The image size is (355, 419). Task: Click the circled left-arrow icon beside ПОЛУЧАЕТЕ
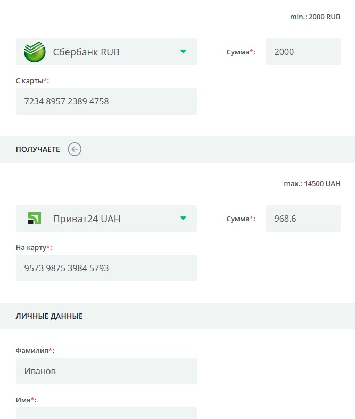pyautogui.click(x=75, y=149)
